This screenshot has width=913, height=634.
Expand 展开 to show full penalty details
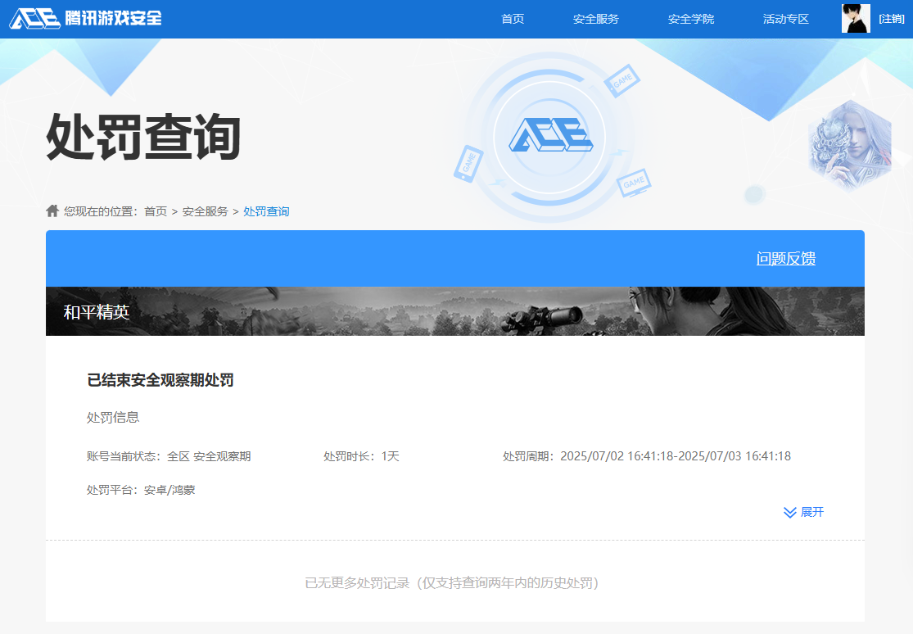pos(814,512)
